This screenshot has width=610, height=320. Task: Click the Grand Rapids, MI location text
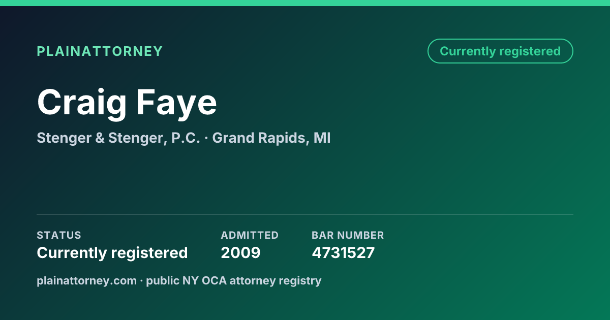pos(271,138)
